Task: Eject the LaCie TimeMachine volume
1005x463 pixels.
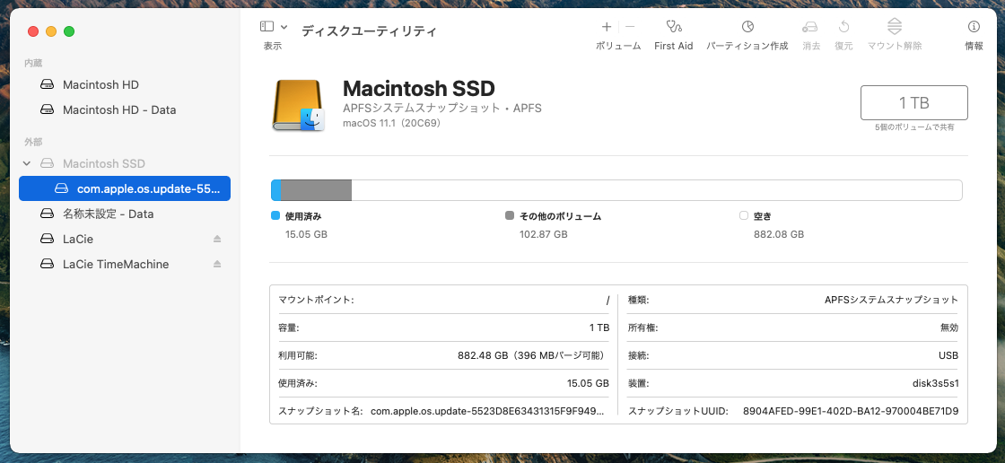Action: click(x=217, y=264)
